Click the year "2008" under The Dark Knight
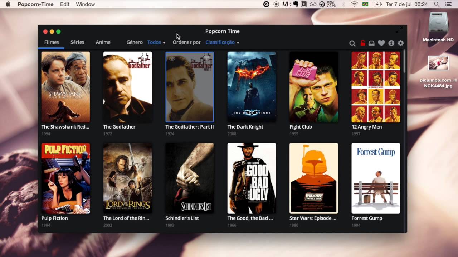Image resolution: width=458 pixels, height=257 pixels. click(x=232, y=134)
